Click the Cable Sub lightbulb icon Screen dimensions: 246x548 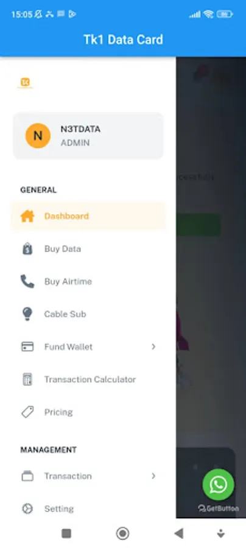point(27,314)
